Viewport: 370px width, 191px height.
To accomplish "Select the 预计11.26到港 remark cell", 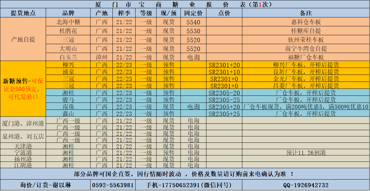I will point(306,153).
